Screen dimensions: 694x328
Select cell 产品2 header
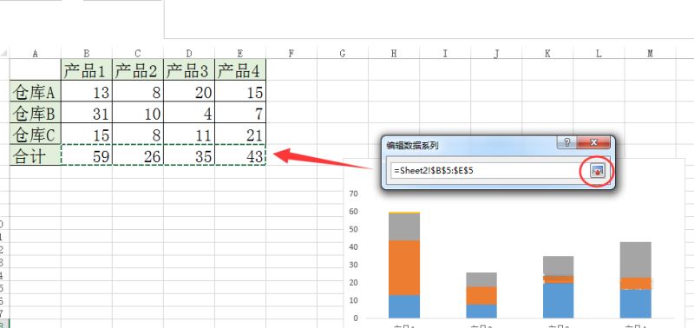point(138,69)
